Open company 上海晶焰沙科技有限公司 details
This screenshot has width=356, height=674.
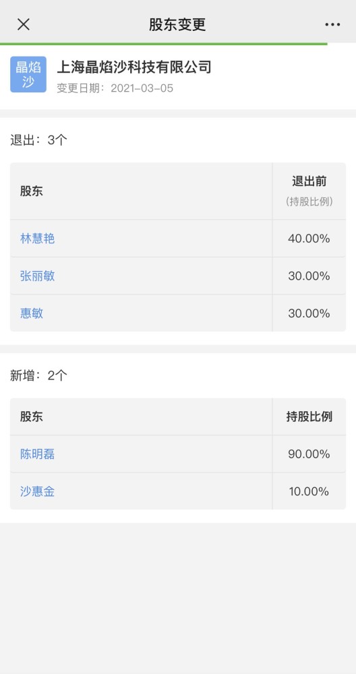point(134,67)
